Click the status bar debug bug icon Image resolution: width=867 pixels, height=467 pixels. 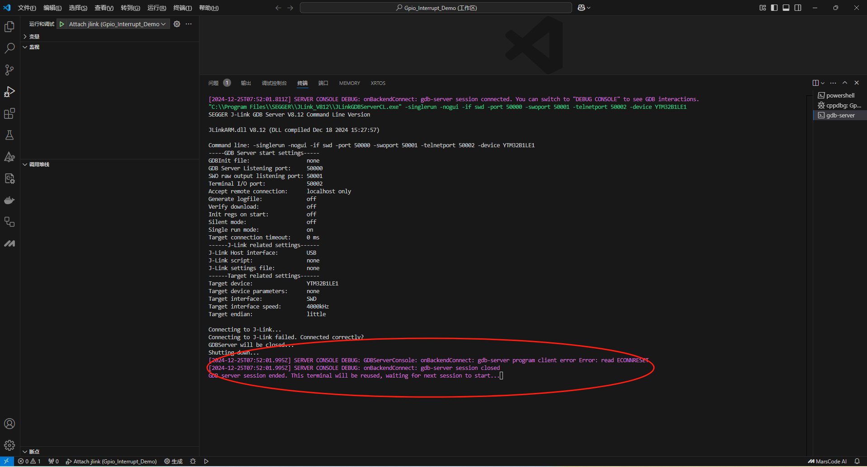(193, 461)
